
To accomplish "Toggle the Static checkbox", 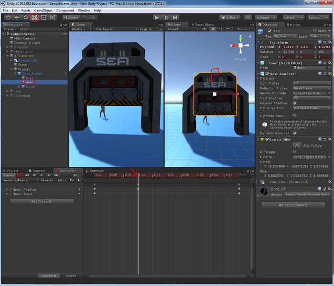I will [315, 31].
